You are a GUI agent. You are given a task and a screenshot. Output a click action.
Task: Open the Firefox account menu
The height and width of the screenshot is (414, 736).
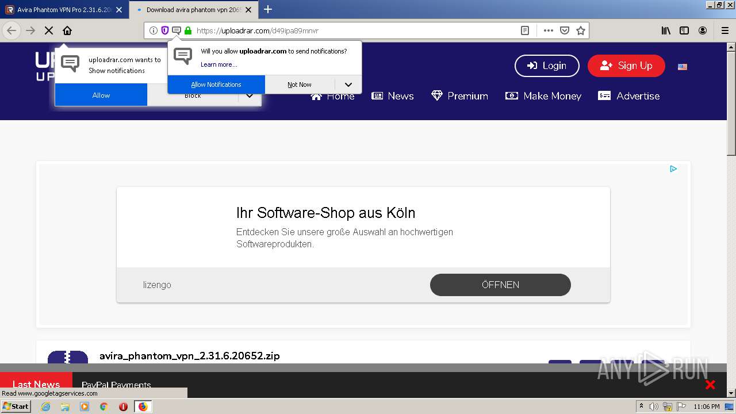click(703, 30)
